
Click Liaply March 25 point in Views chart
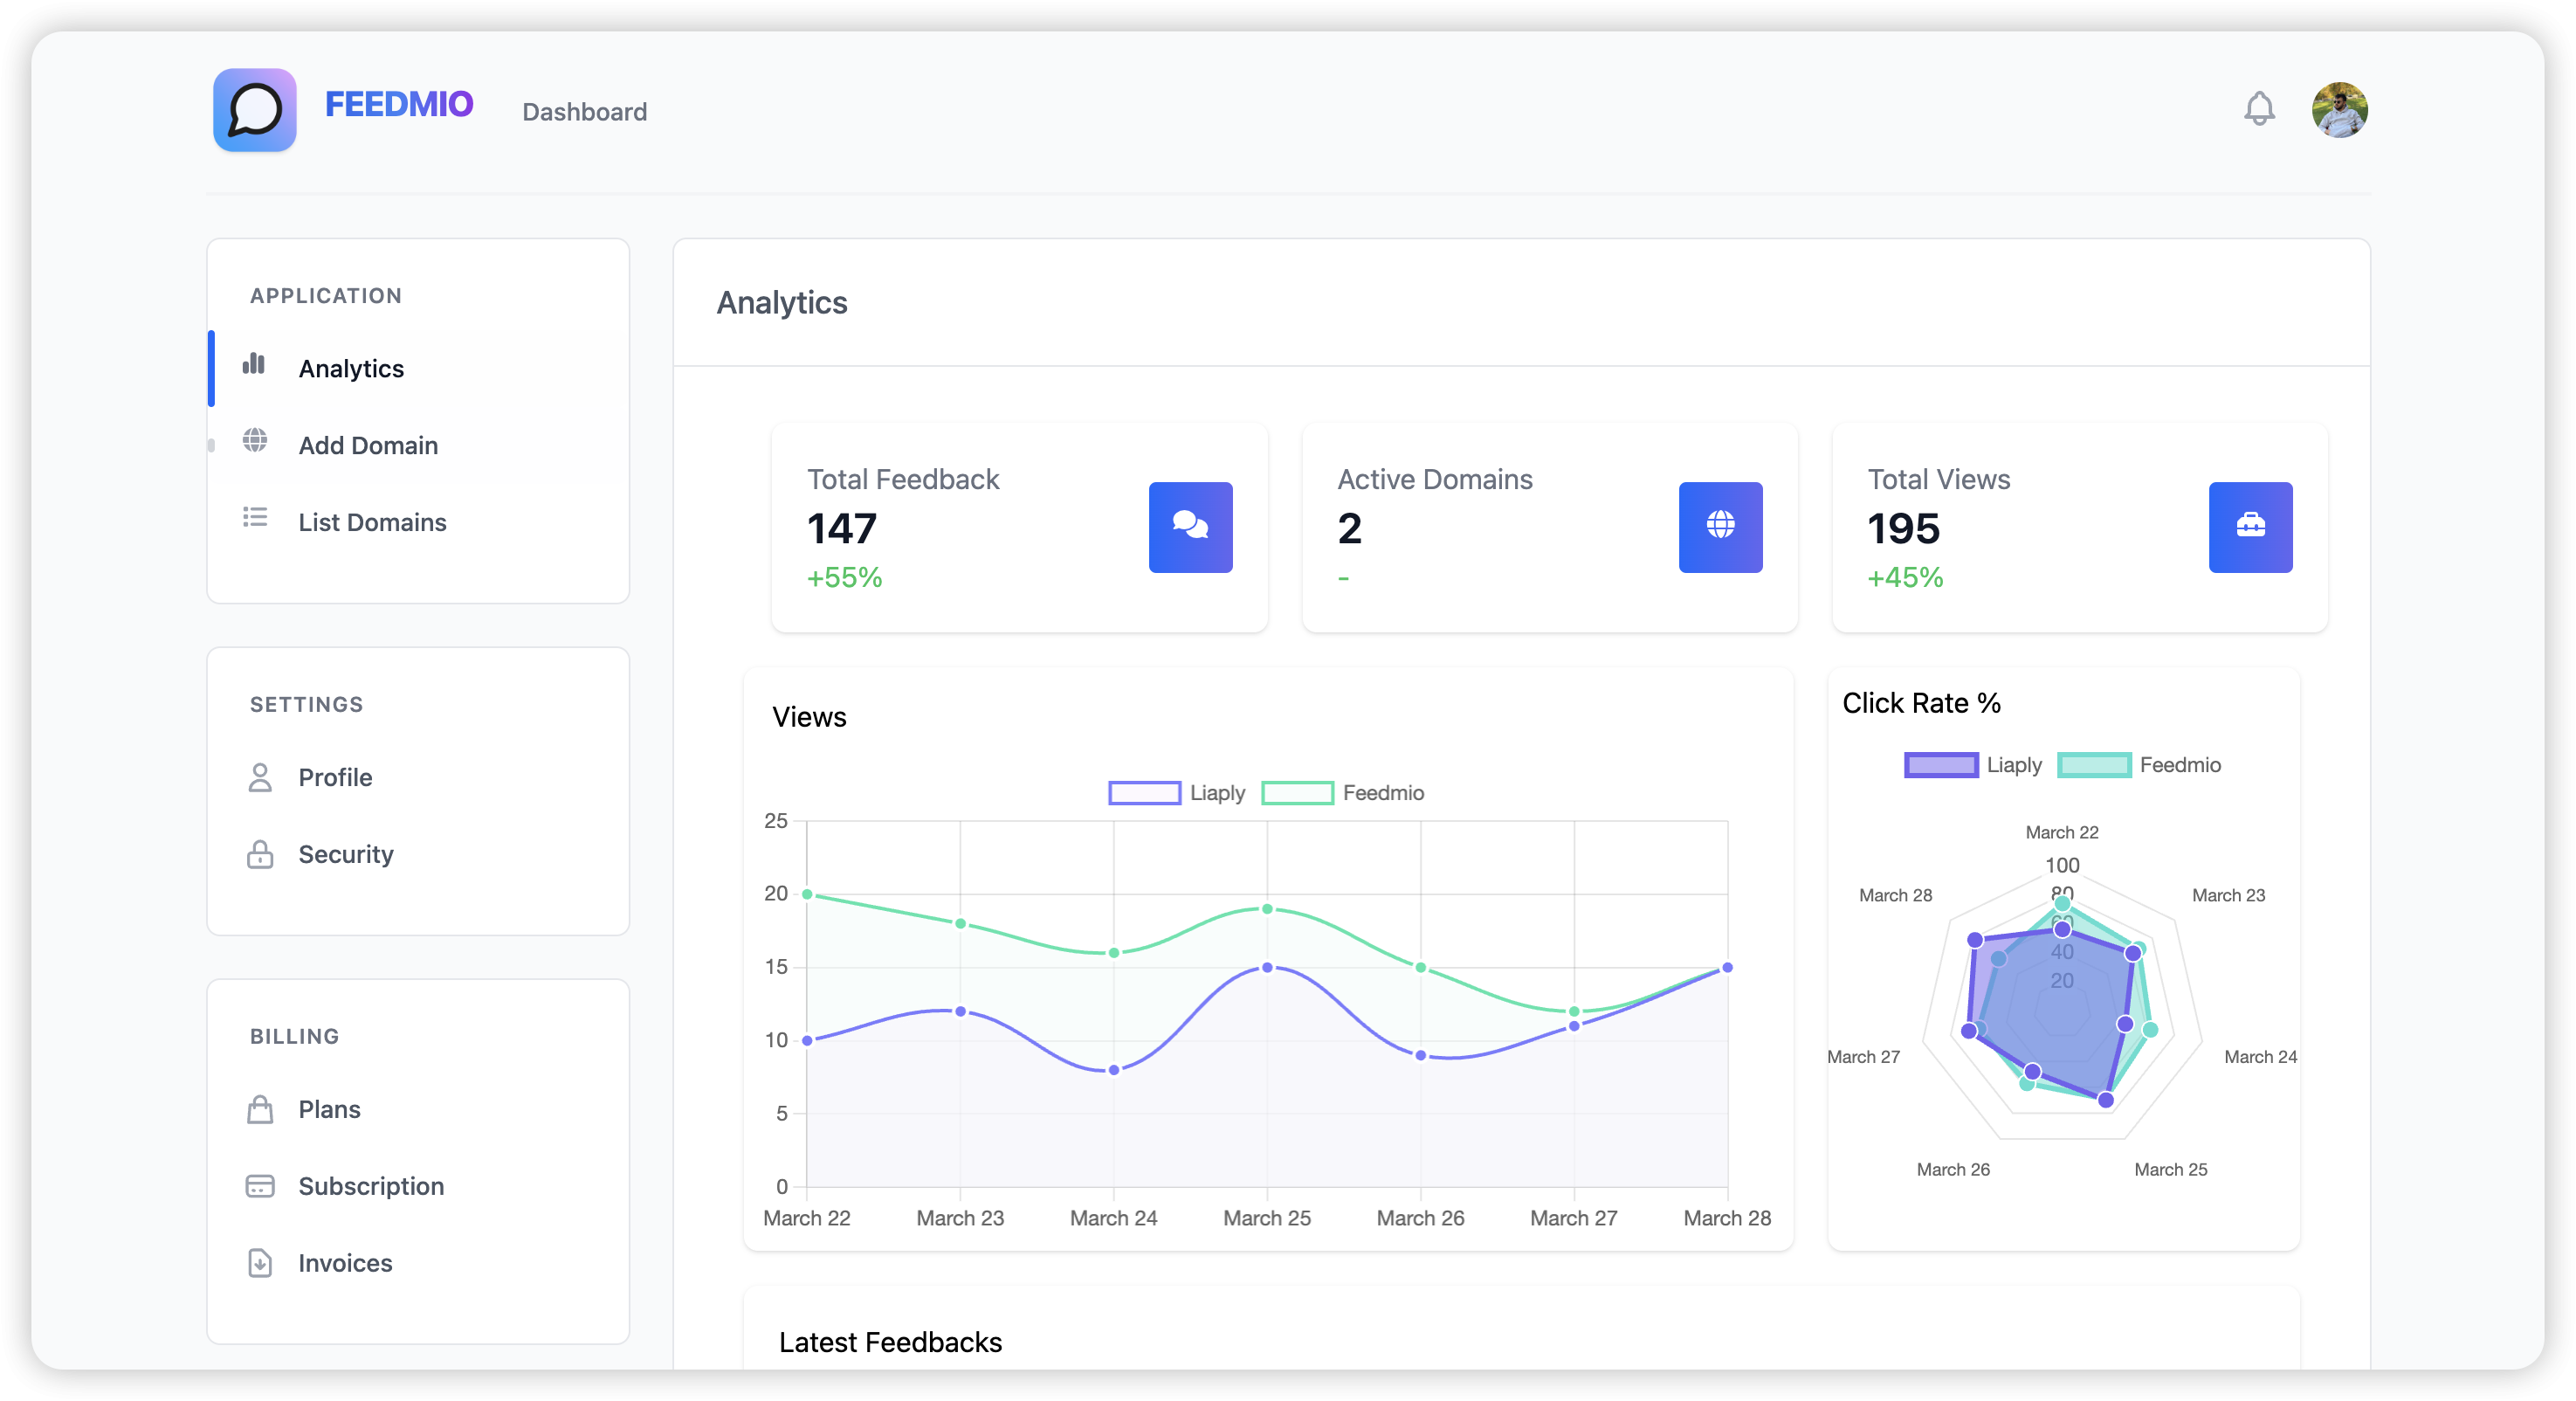click(x=1267, y=967)
